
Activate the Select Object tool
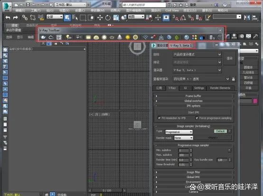[67, 18]
